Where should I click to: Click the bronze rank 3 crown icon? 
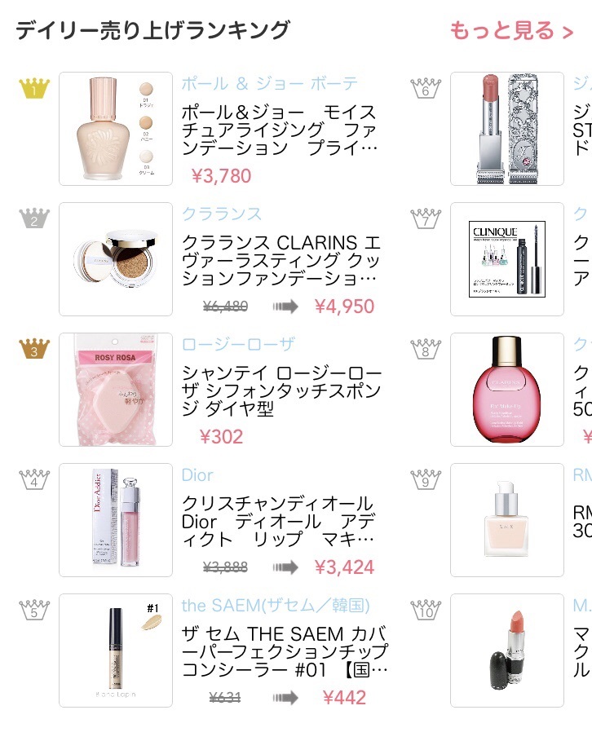pyautogui.click(x=34, y=349)
